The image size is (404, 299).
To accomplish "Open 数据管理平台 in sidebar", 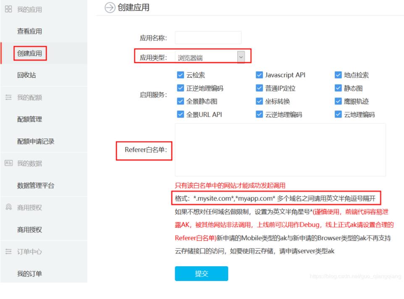I will 35,186.
